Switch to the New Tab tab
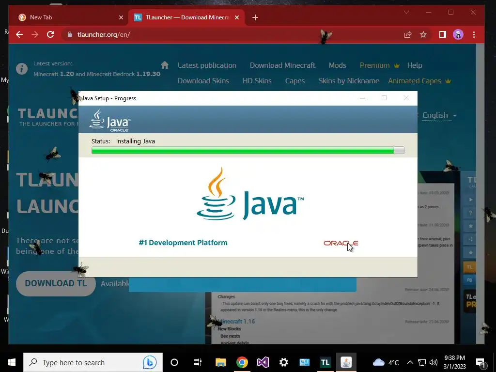Screen dimensions: 496x372 70,17
